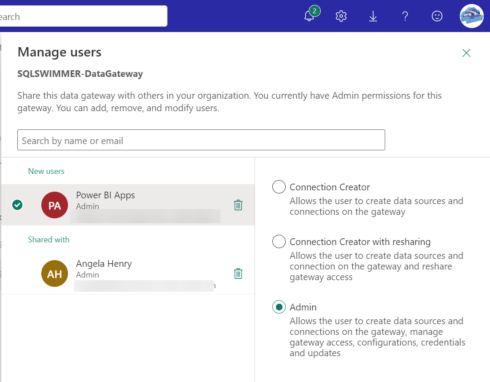Open the help question mark icon
490x382 pixels.
(405, 16)
